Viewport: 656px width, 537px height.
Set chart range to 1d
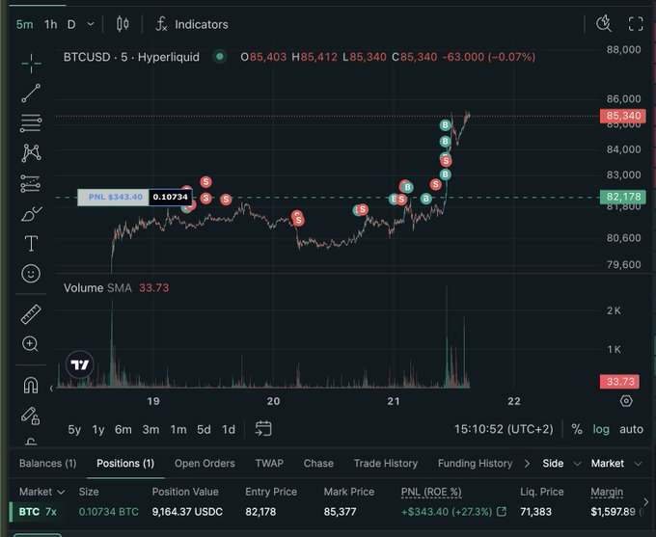click(229, 430)
